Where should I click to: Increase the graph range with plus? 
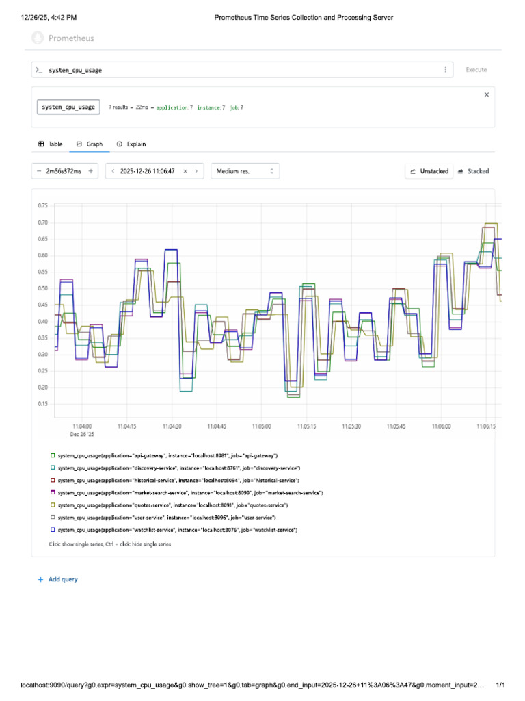click(x=91, y=171)
